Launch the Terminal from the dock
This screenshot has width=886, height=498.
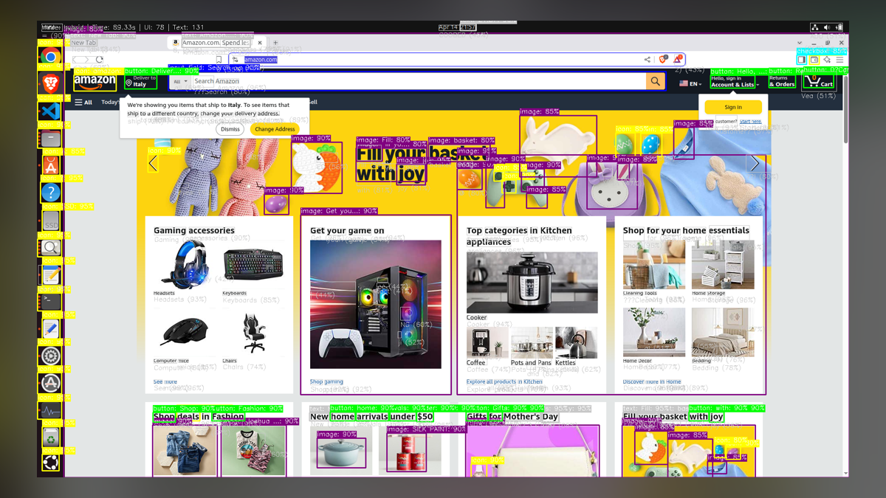(50, 301)
